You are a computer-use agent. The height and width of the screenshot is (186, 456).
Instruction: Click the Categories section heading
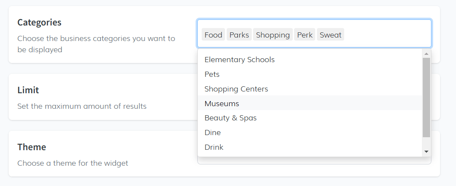click(39, 22)
